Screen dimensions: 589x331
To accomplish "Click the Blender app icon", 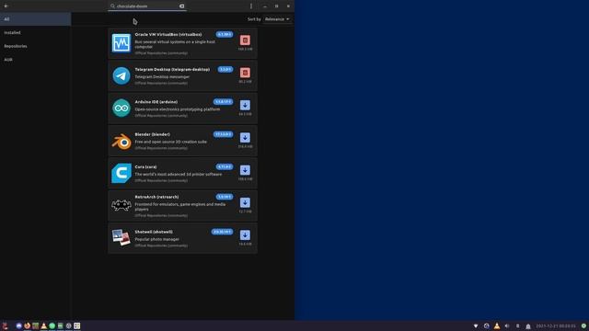I will [121, 141].
